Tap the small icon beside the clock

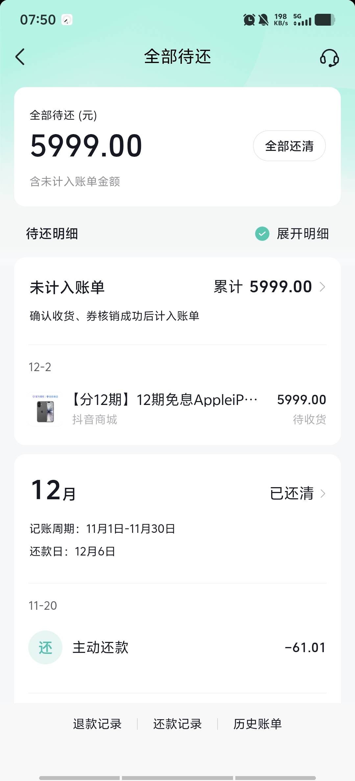click(x=67, y=20)
